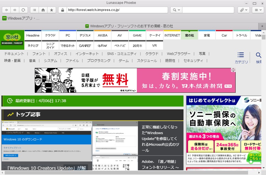The width and height of the screenshot is (266, 175).
Task: Select the Windowsアプリ・フリーソフト page tab
Action: click(x=129, y=26)
